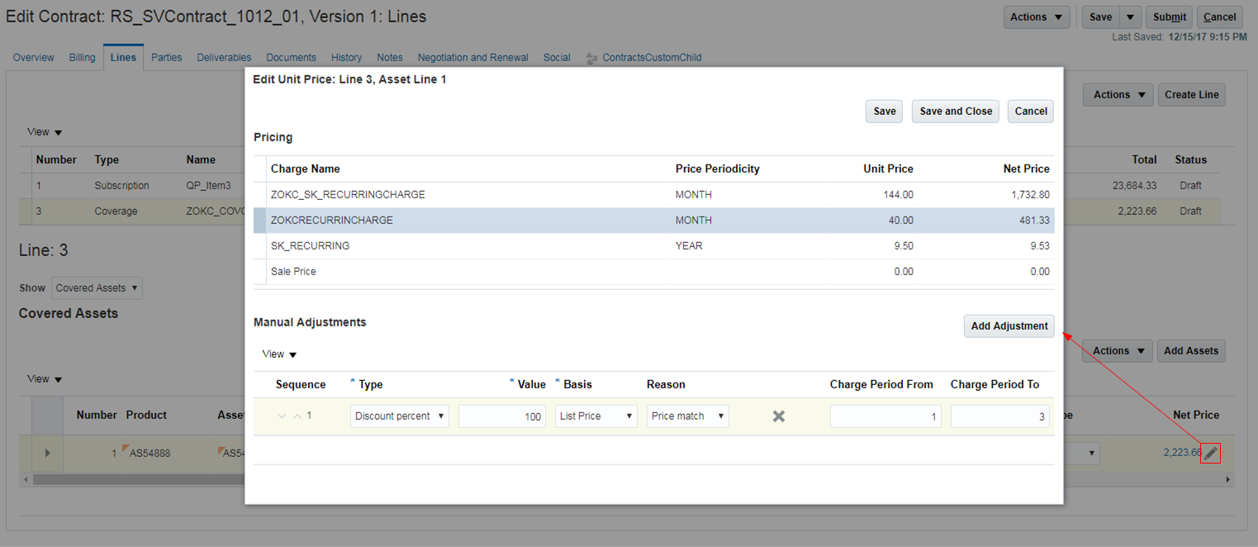1258x547 pixels.
Task: Open the page-level Actions menu beside Save
Action: [x=1037, y=17]
